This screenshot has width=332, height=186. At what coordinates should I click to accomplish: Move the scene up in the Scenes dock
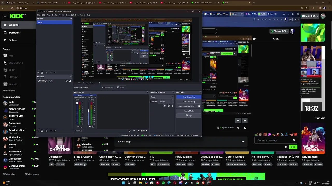51,73
